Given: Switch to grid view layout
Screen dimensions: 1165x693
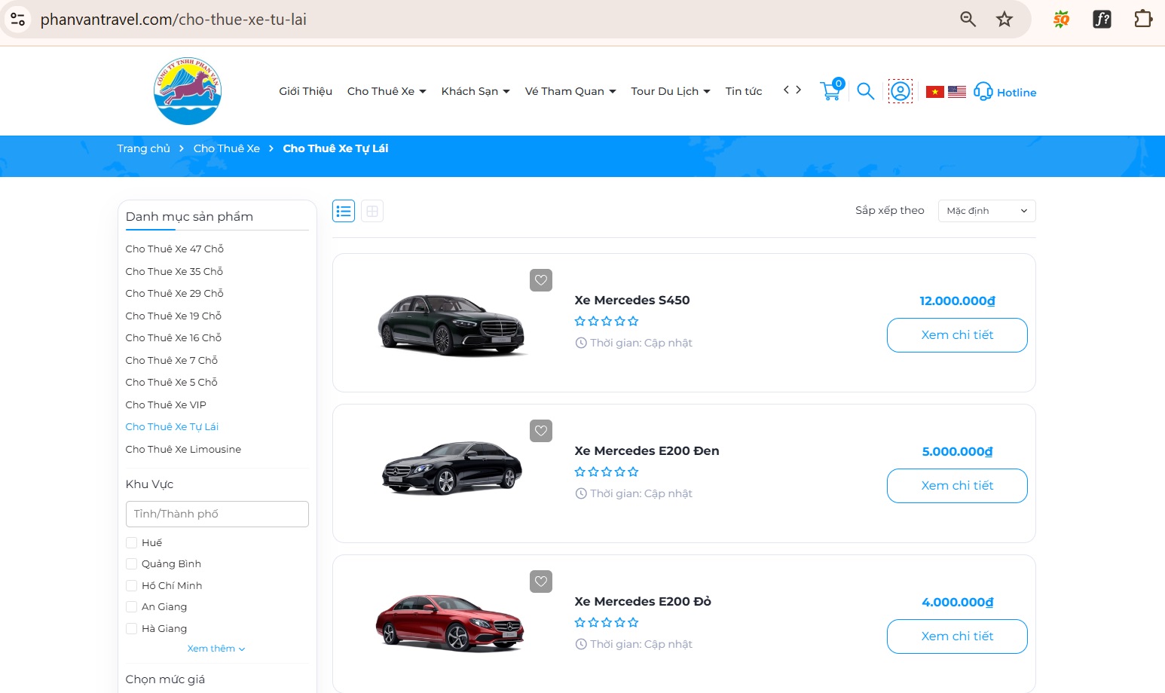Looking at the screenshot, I should click(x=372, y=211).
